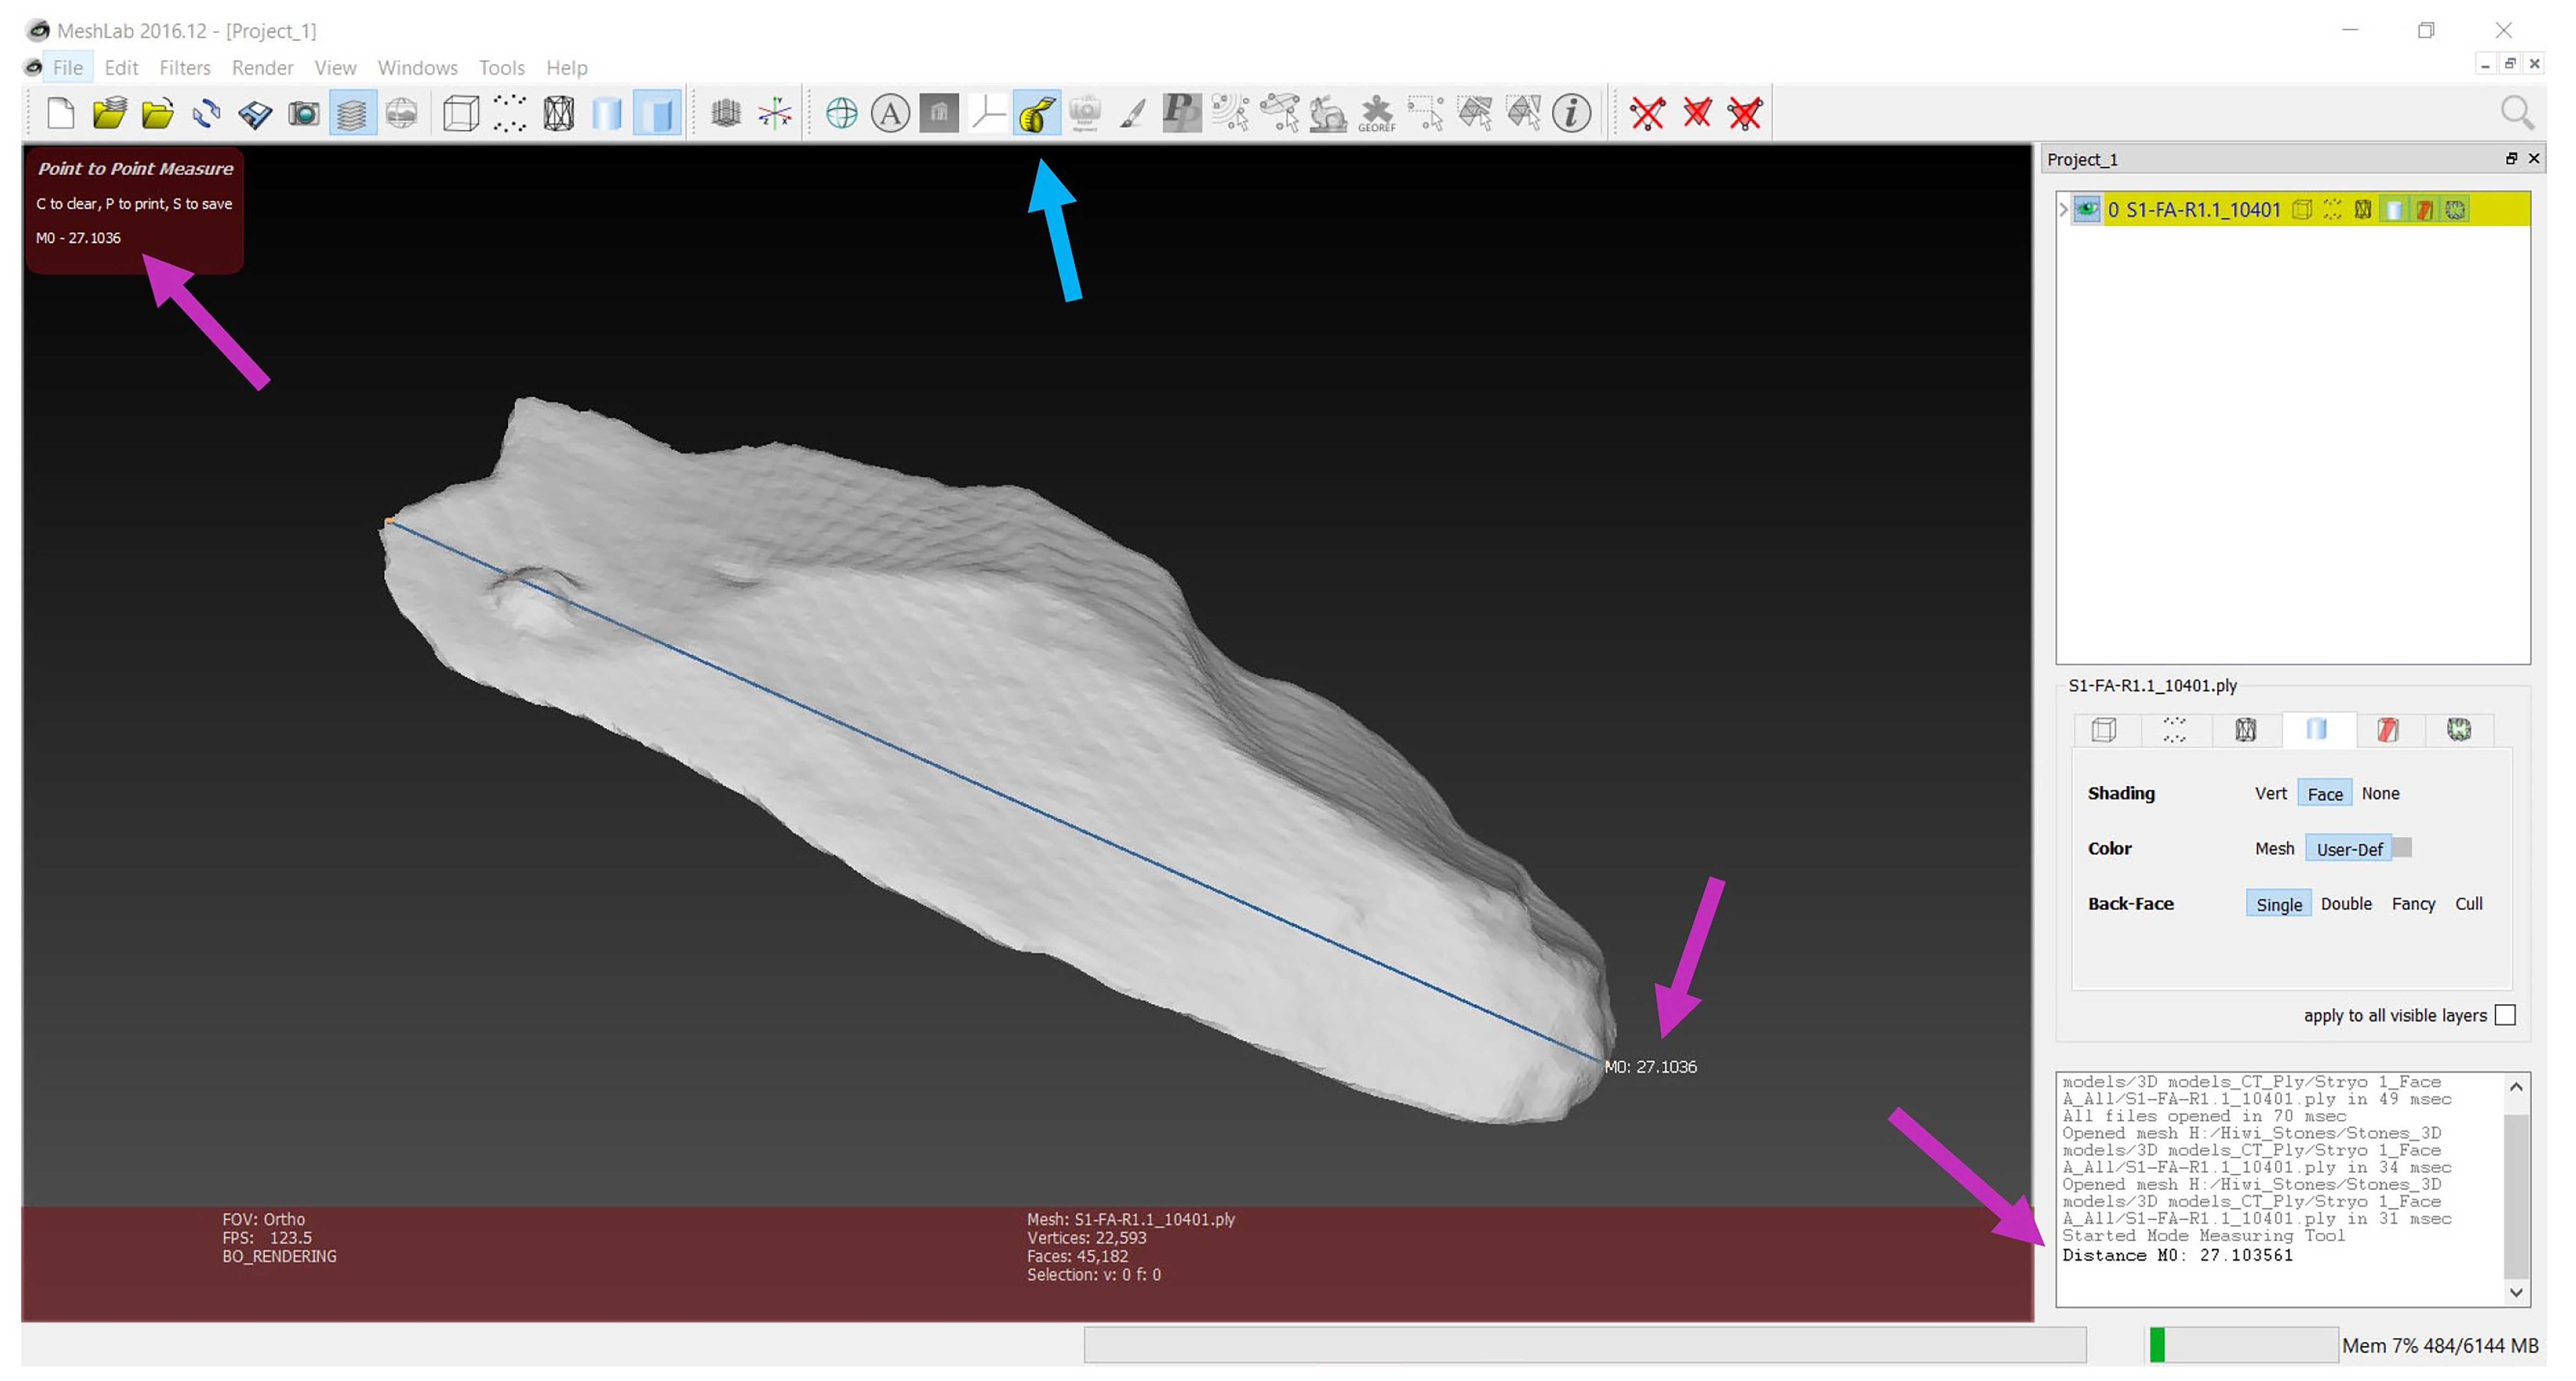This screenshot has height=1381, width=2576.
Task: Set Color to Mesh
Action: click(2274, 848)
